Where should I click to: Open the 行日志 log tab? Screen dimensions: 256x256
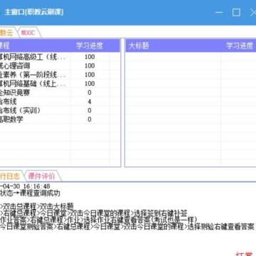point(10,176)
